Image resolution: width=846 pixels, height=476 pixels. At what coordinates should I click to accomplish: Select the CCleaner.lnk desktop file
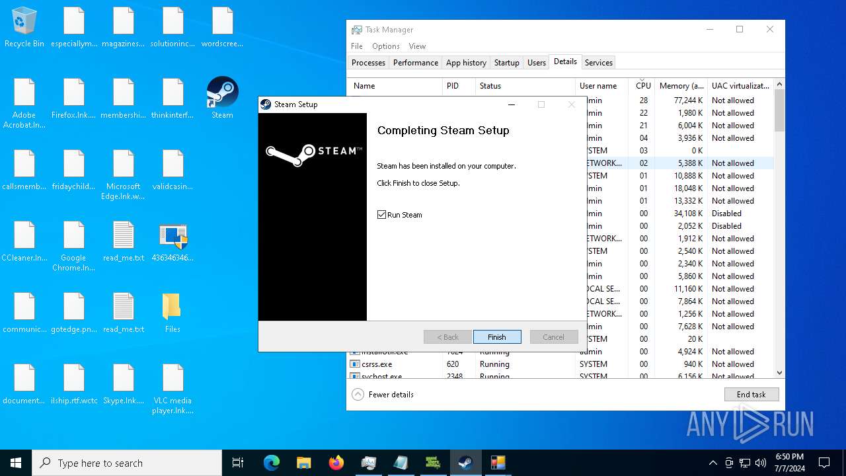click(24, 241)
